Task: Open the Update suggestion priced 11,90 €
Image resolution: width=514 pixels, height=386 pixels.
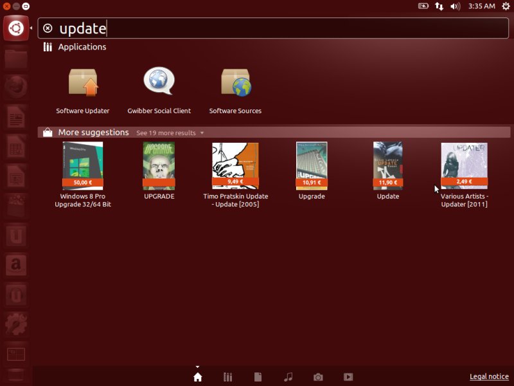Action: click(x=388, y=170)
